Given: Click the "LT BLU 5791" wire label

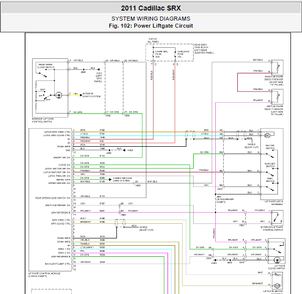Looking at the screenshot, I should (x=92, y=134).
